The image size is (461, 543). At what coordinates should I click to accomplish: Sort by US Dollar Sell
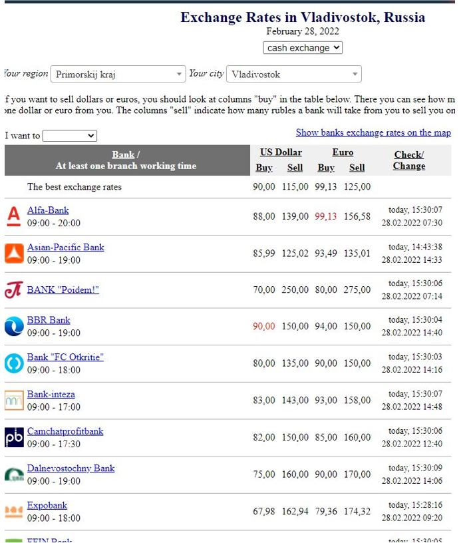(295, 168)
